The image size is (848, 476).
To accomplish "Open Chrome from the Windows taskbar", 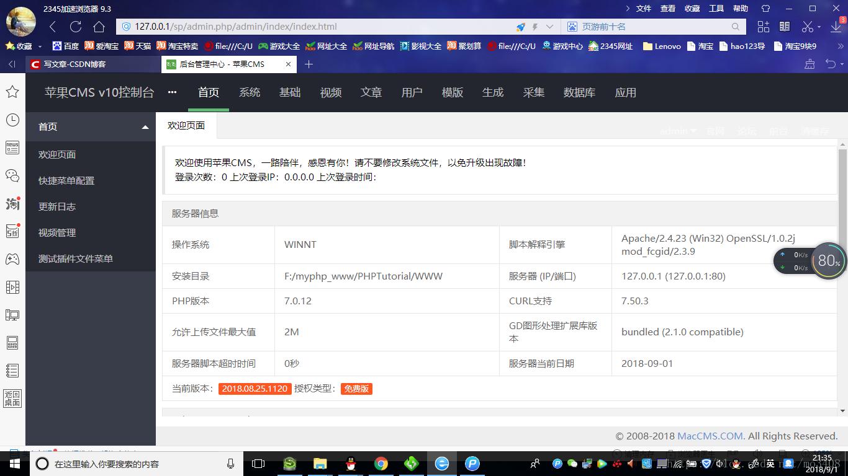I will pos(381,464).
